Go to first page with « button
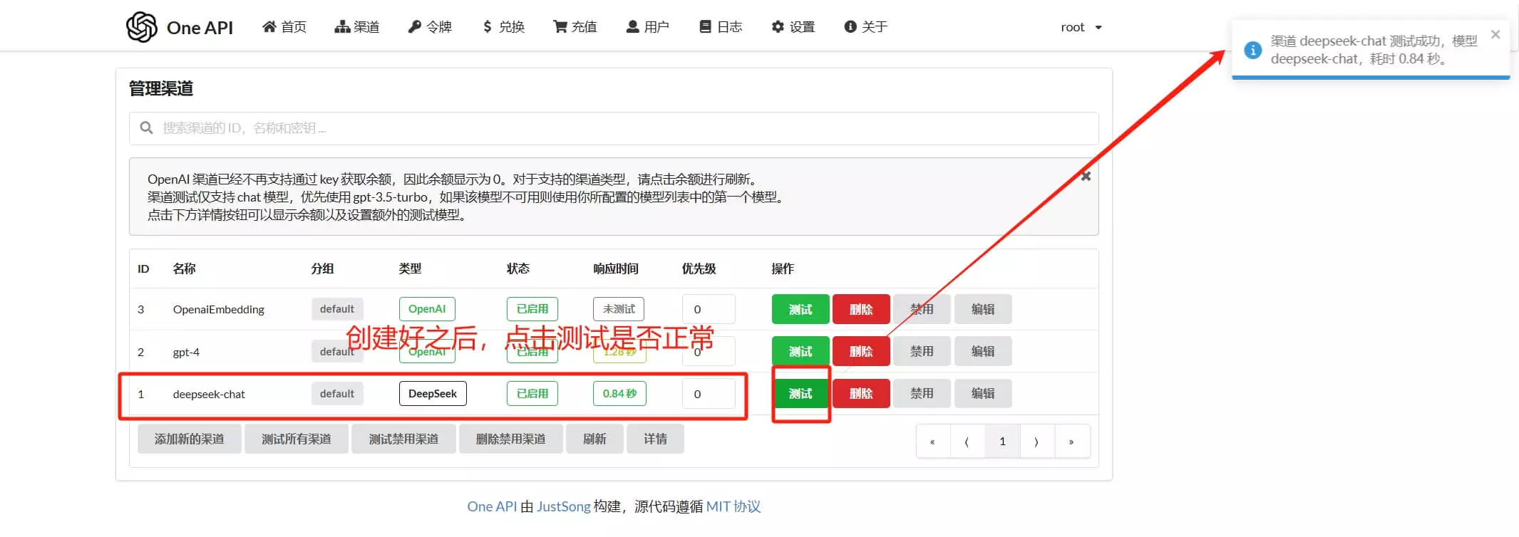 click(932, 442)
